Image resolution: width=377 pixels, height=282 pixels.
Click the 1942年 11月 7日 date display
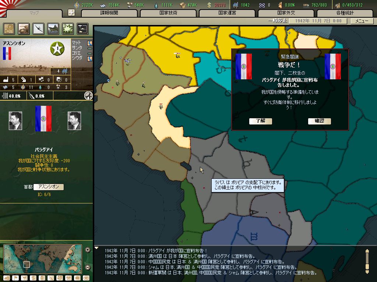pos(318,21)
